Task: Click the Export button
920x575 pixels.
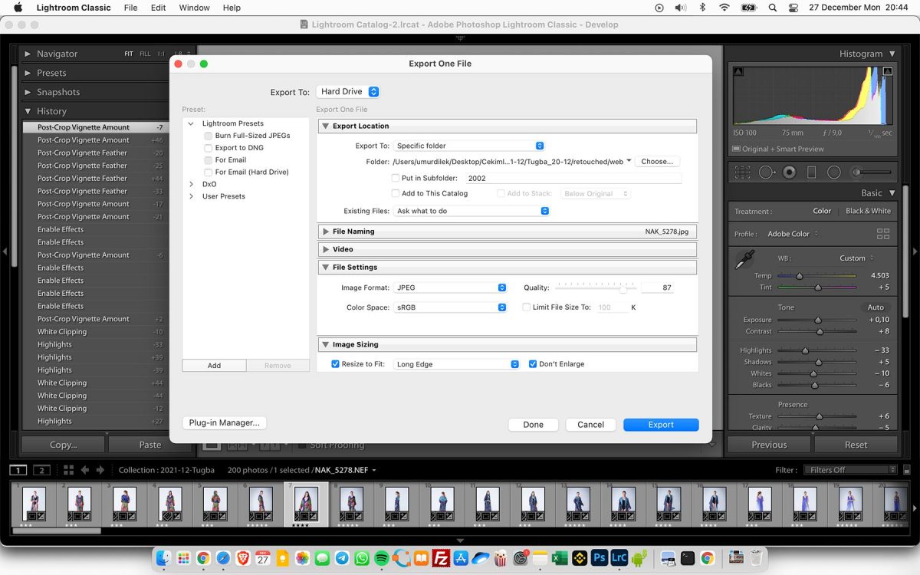Action: tap(661, 425)
